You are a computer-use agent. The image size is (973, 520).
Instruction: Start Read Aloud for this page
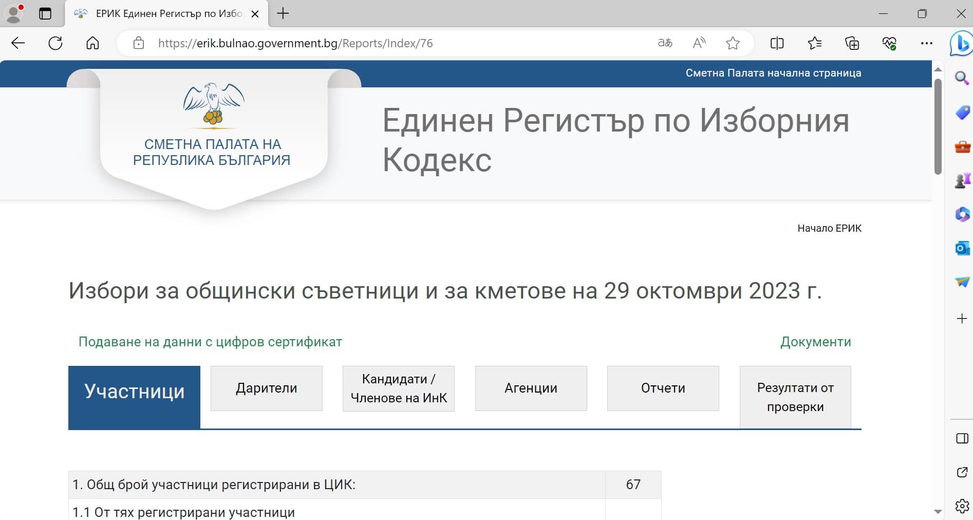coord(699,43)
